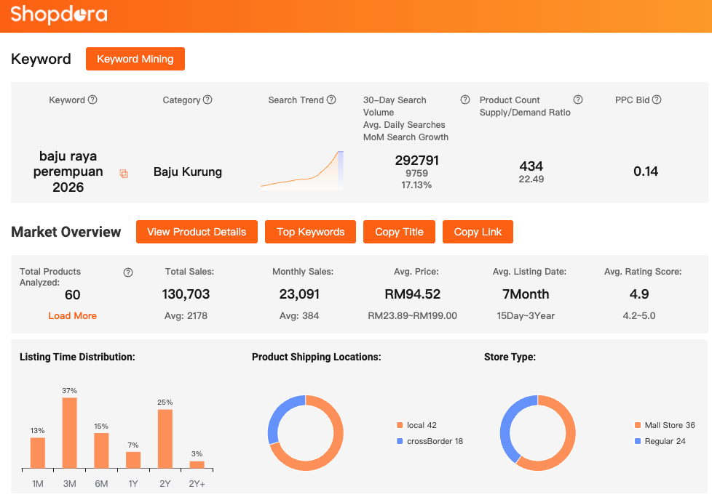712x497 pixels.
Task: Click help icon for Product Count
Action: 578,100
